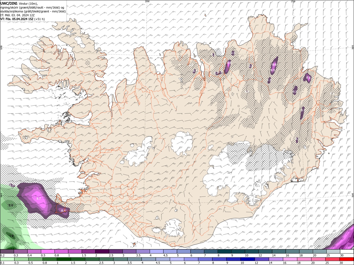Select the darkest green 1 rain legend swatch
The image size is (354, 265).
[x=64, y=259]
